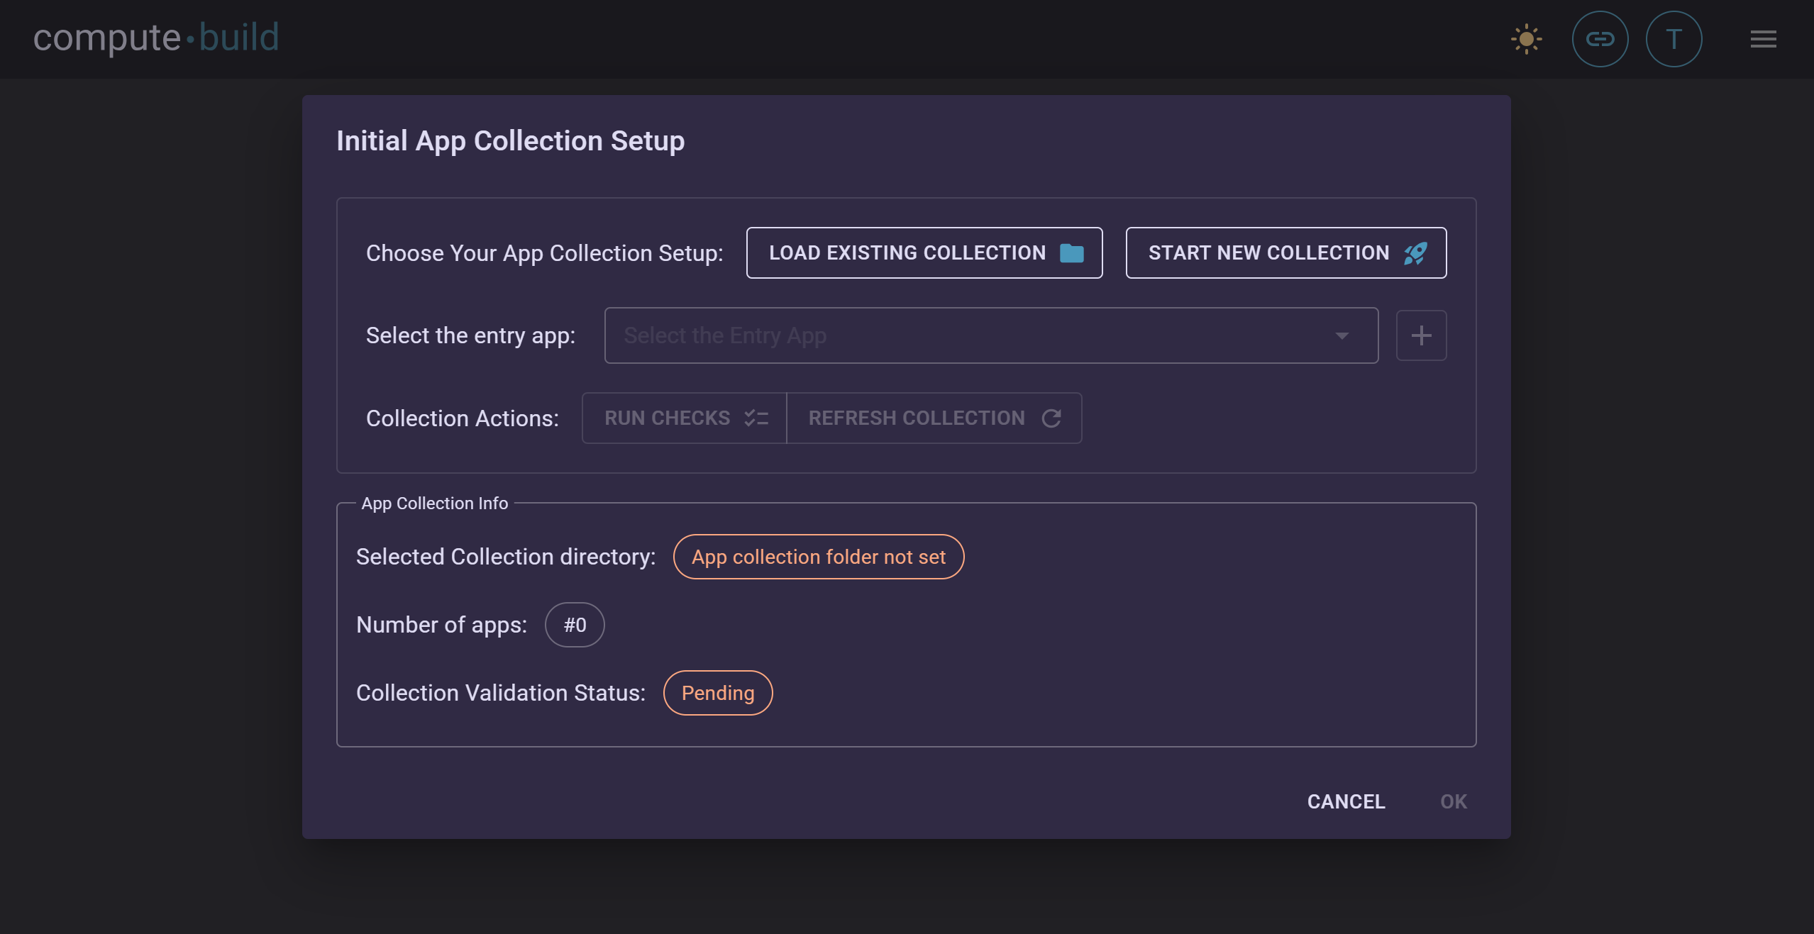This screenshot has height=934, width=1814.
Task: Toggle the brightness sun icon in the header
Action: point(1527,39)
